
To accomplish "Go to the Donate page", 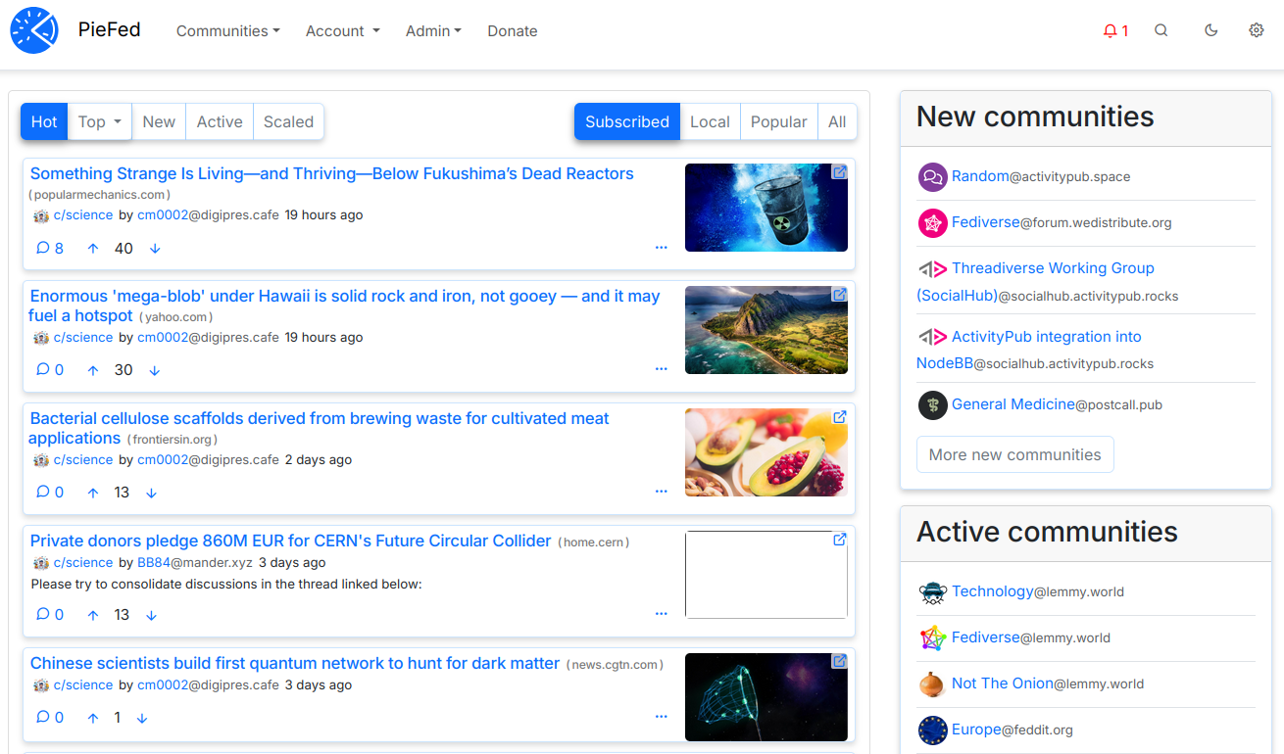I will [512, 31].
